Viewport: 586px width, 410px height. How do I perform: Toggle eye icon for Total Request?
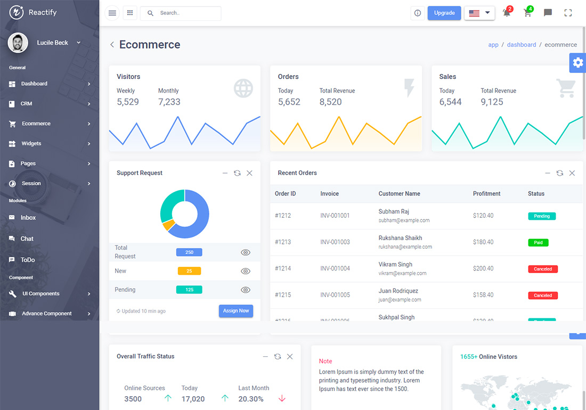246,252
